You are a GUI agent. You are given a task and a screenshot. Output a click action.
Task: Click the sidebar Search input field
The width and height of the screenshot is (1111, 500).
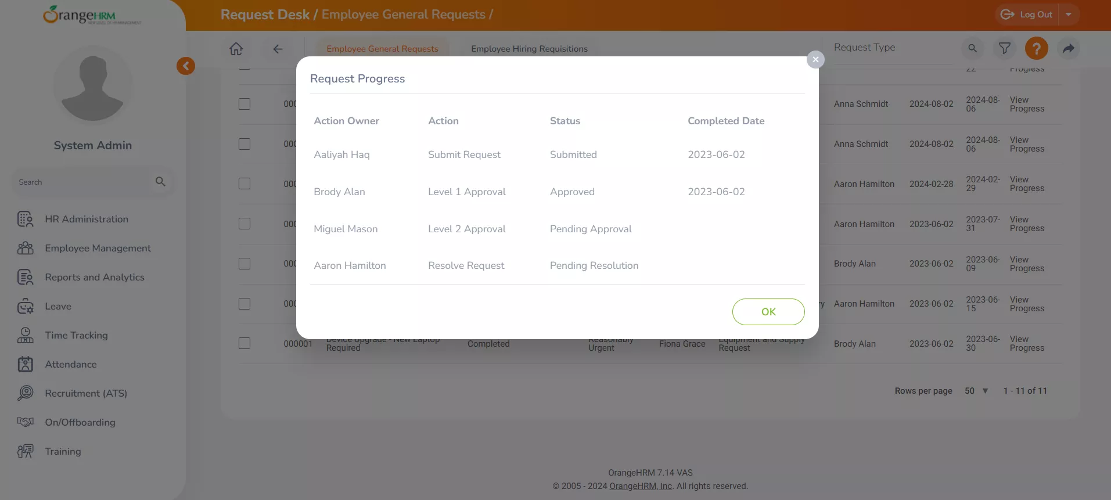[x=81, y=182]
